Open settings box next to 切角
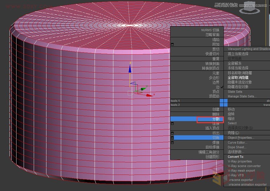The image size is (270, 191). [x=172, y=138]
